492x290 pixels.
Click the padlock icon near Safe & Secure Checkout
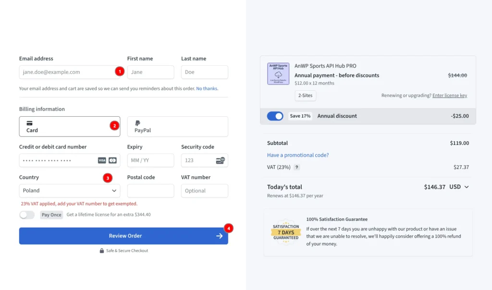tap(102, 251)
